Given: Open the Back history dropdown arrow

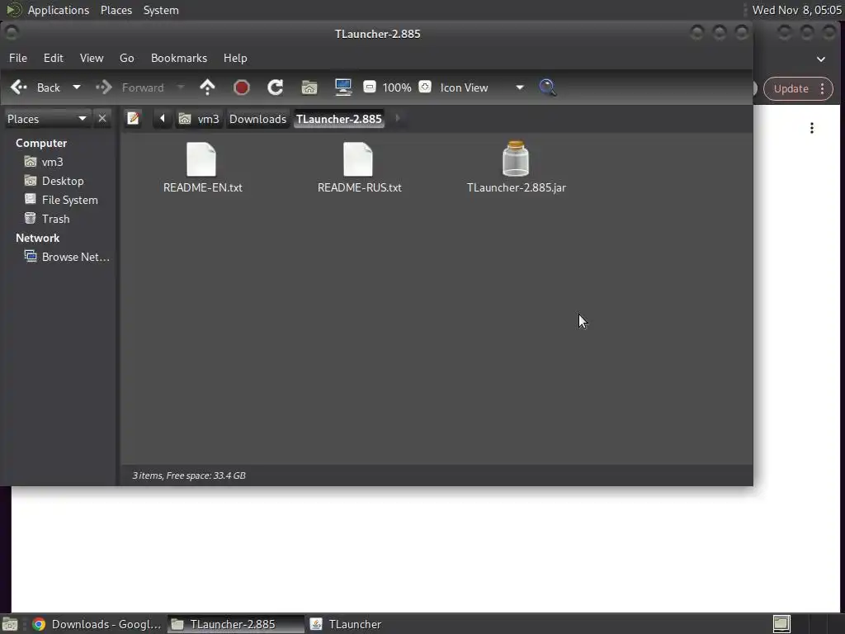Looking at the screenshot, I should (x=77, y=88).
